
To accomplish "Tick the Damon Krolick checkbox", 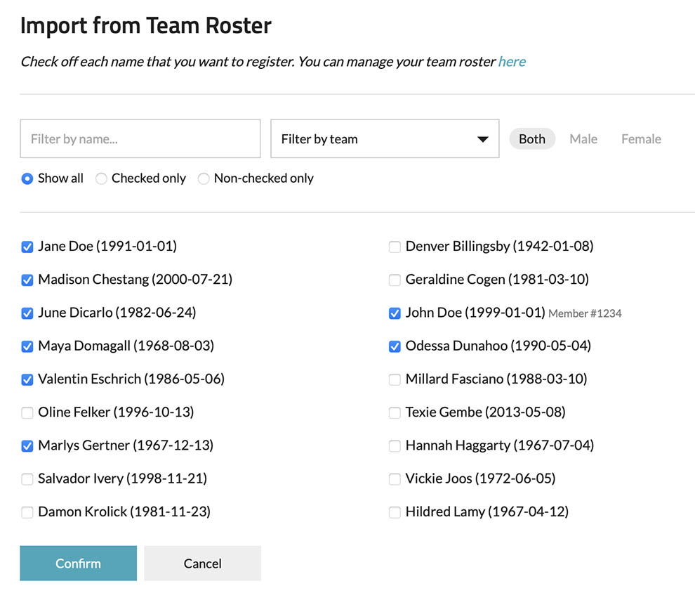I will (27, 512).
